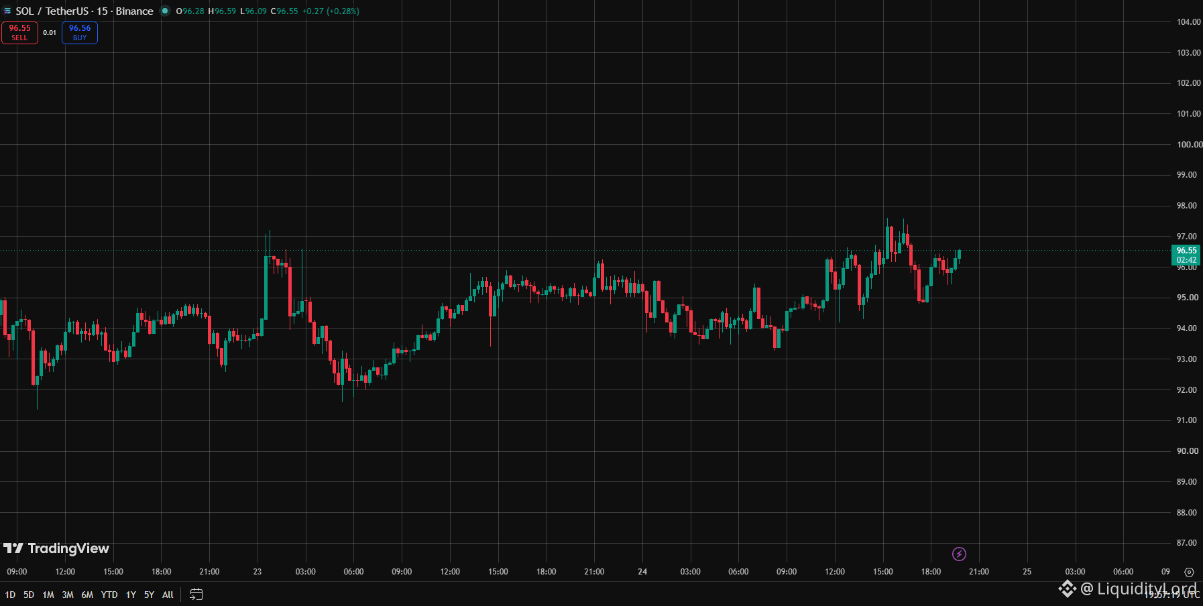The image size is (1203, 606).
Task: Click the 92.00 price axis label
Action: click(1186, 390)
